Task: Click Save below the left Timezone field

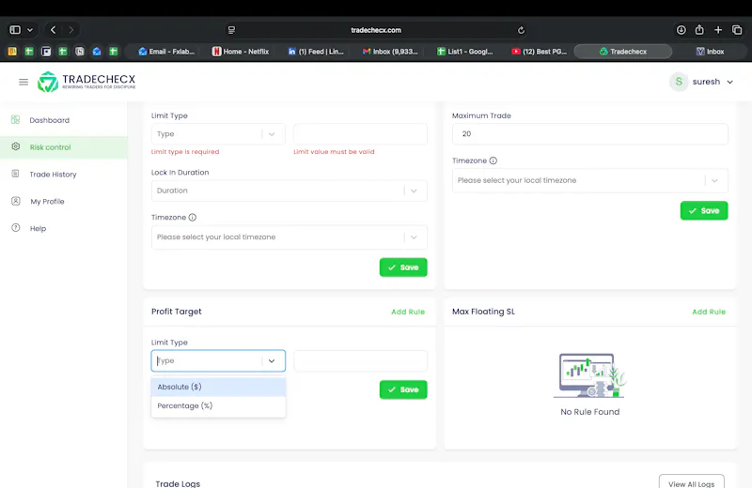Action: click(x=403, y=267)
